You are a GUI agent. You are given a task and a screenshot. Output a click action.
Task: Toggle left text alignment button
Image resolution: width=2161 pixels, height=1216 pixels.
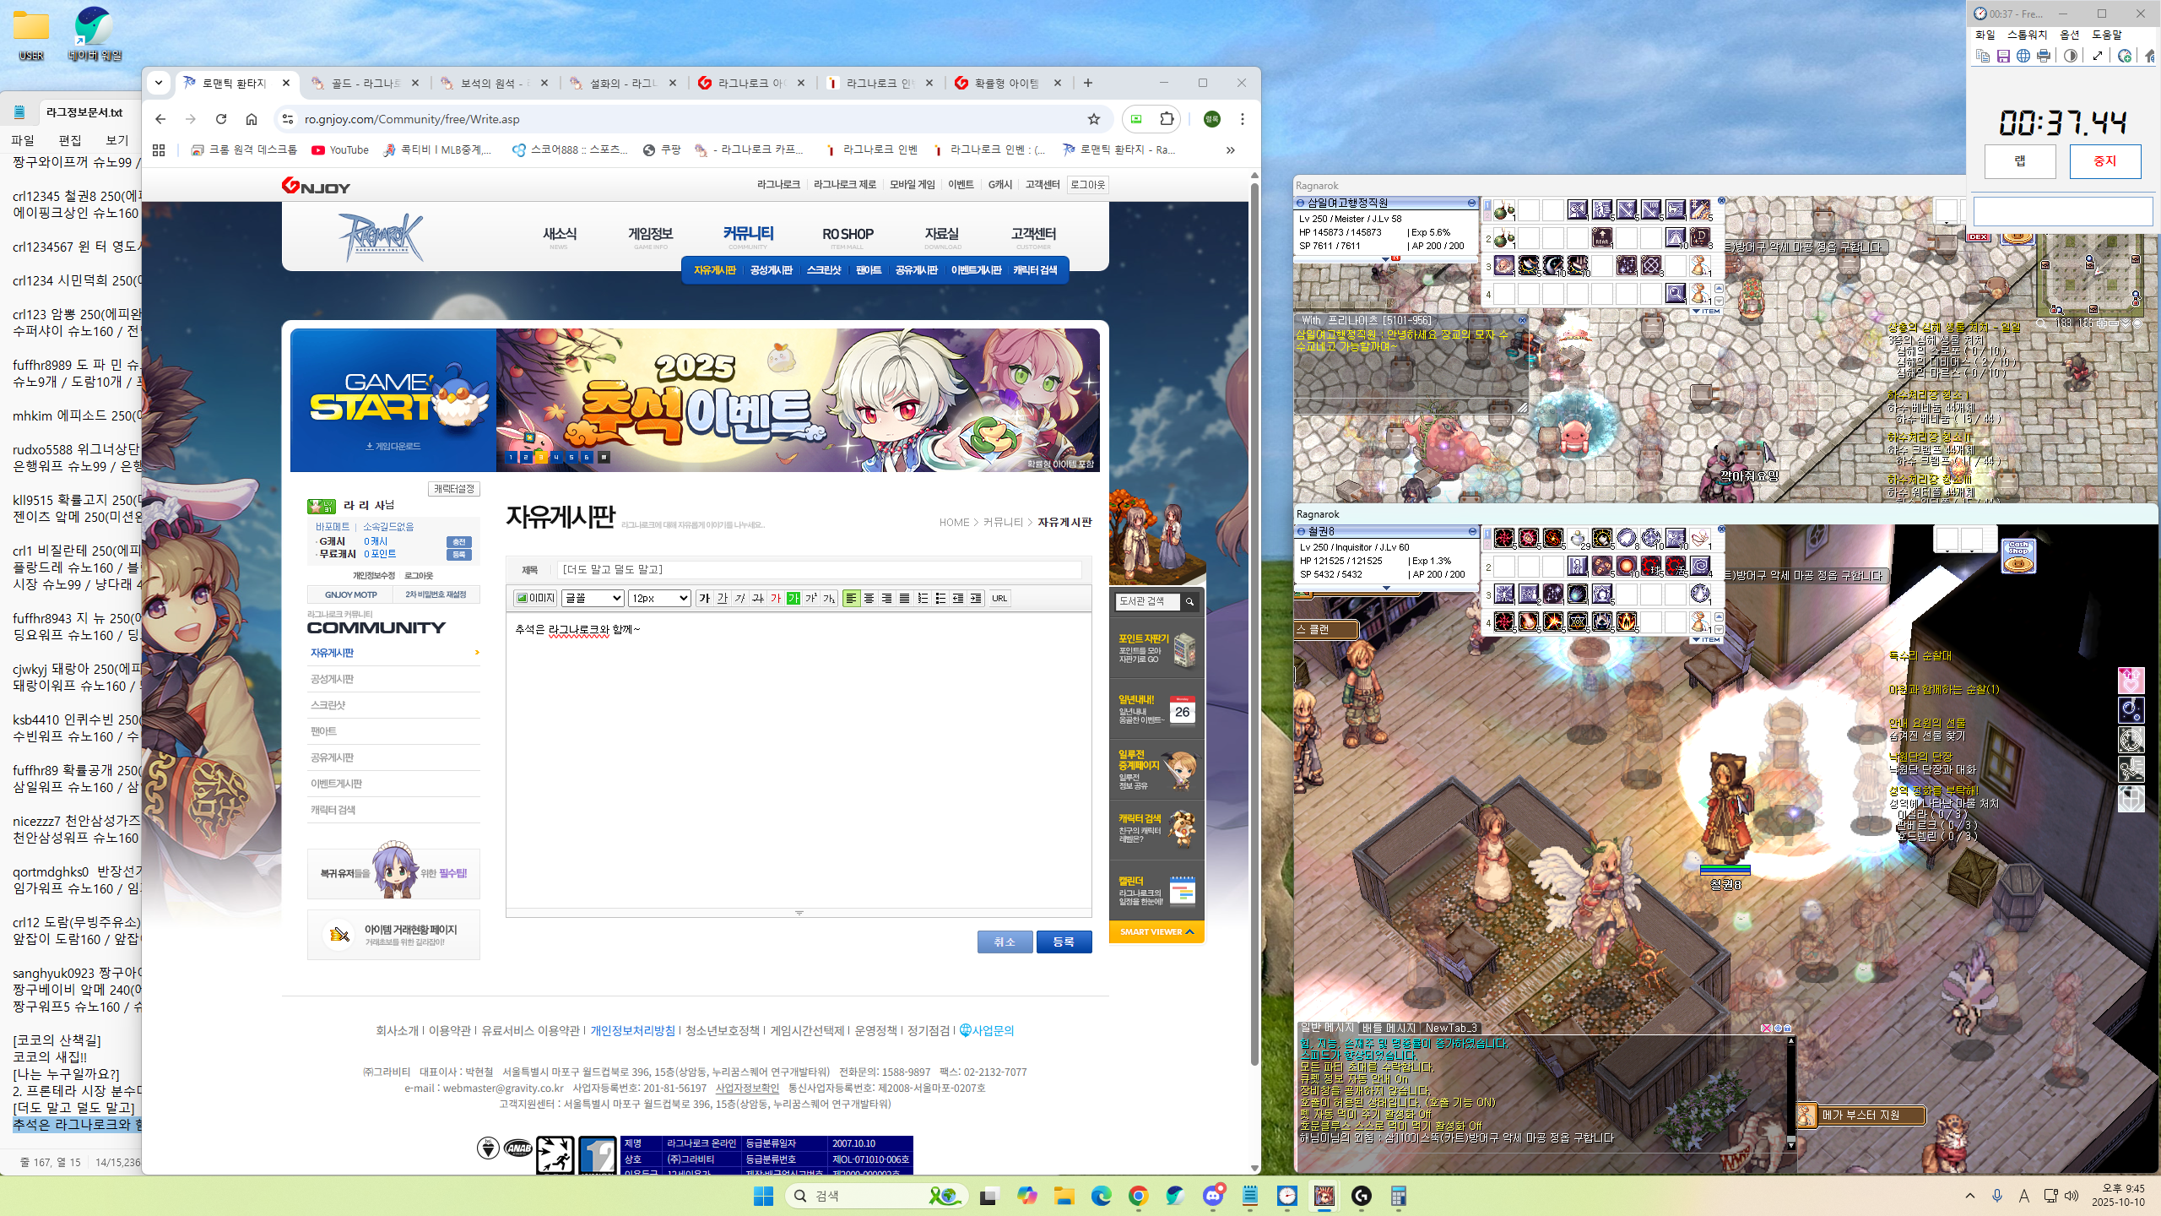851,598
